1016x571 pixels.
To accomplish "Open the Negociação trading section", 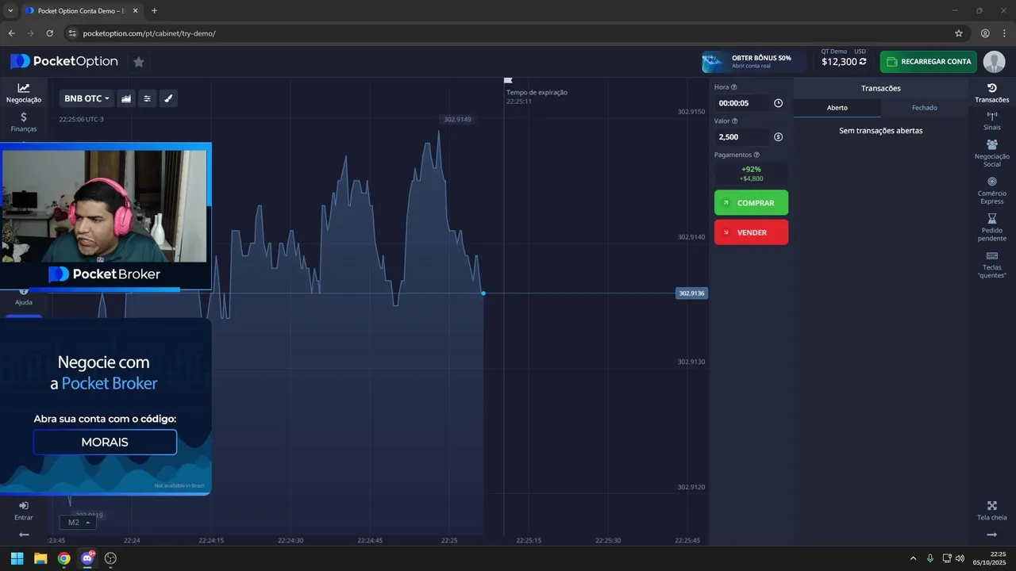I will pos(24,93).
